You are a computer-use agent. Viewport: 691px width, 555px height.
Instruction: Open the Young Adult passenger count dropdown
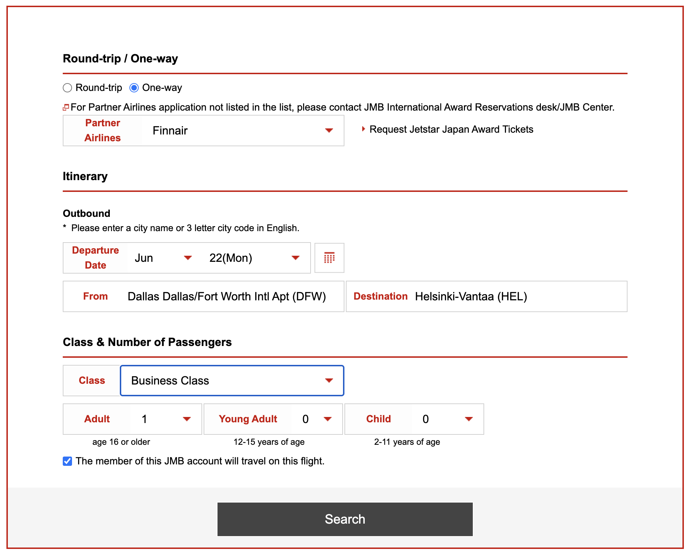click(x=317, y=419)
